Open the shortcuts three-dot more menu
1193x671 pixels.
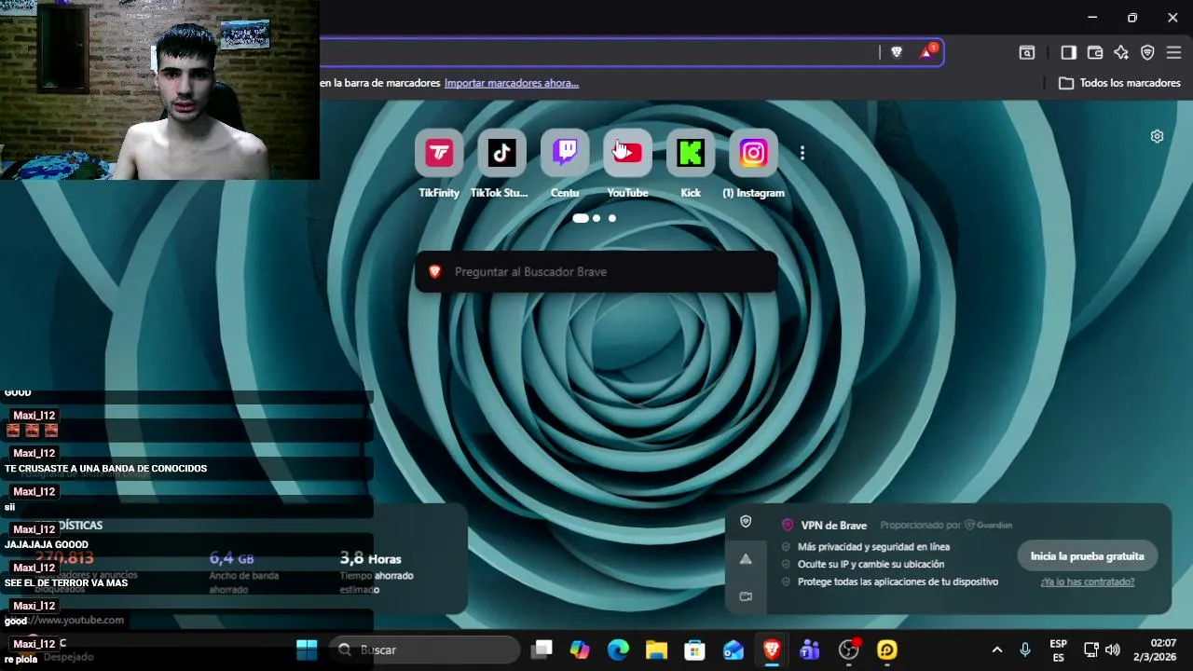[802, 153]
